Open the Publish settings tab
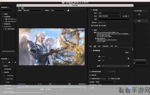The height and width of the screenshot is (95, 150). coord(116,46)
